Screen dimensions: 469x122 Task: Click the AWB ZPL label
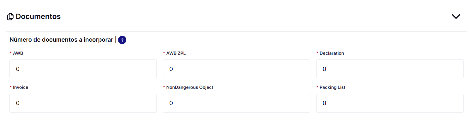[x=176, y=53]
